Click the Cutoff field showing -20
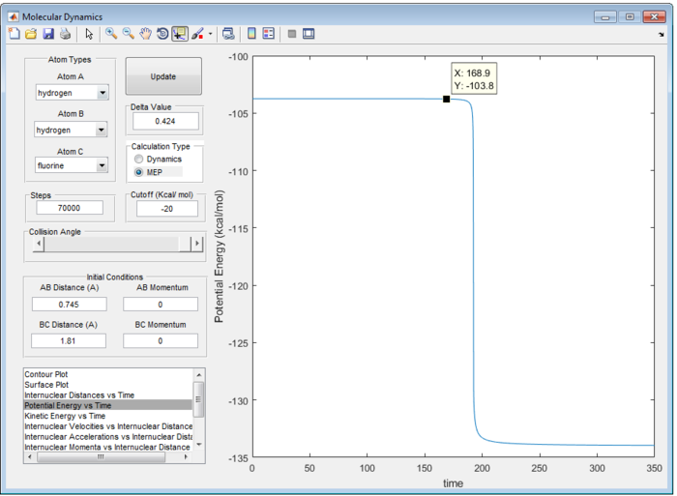 (x=167, y=209)
